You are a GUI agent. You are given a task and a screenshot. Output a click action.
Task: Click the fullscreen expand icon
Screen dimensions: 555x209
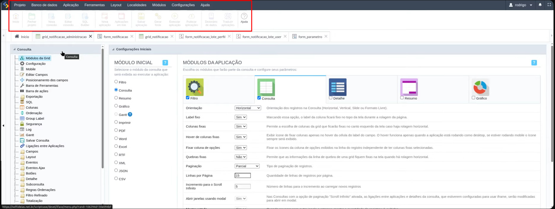pyautogui.click(x=549, y=5)
